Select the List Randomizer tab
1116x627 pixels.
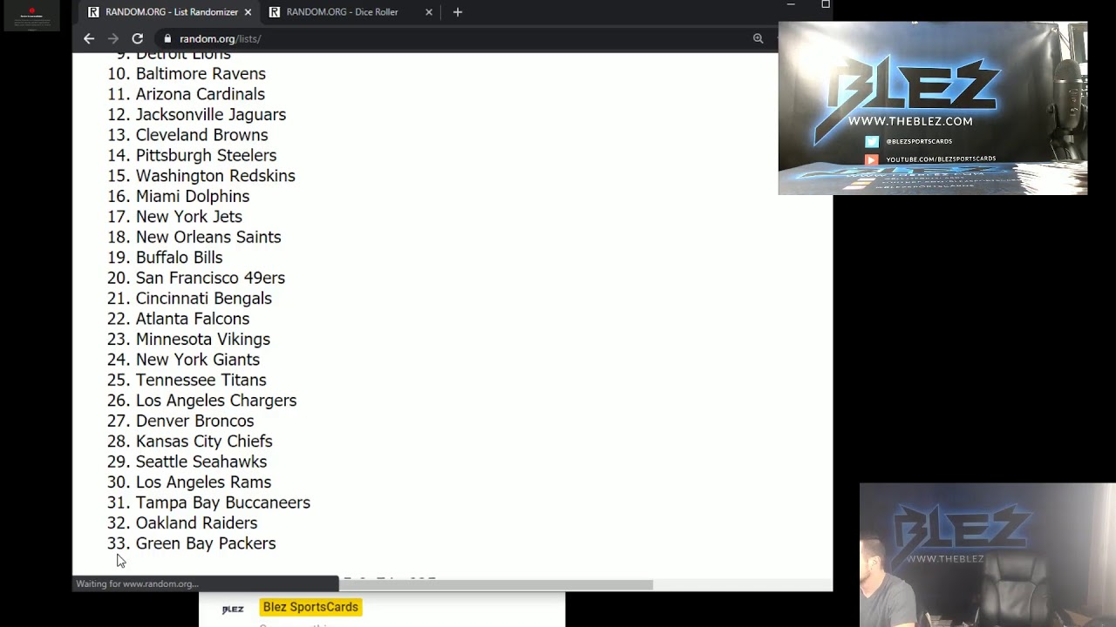click(170, 12)
